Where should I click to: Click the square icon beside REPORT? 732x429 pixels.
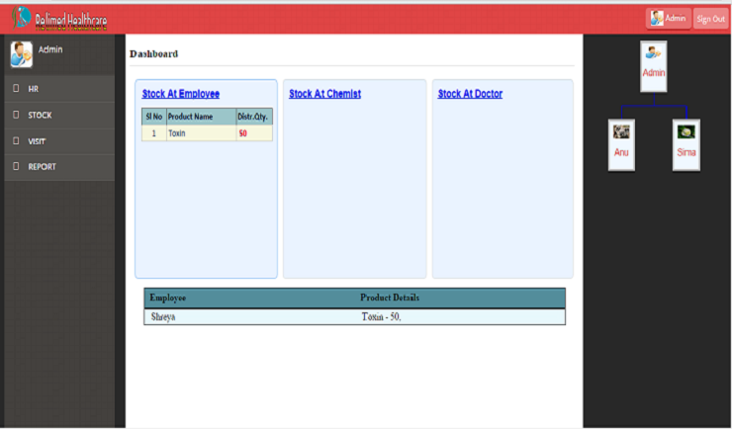coord(16,166)
